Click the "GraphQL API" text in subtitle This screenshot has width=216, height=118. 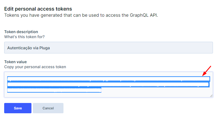coord(144,15)
